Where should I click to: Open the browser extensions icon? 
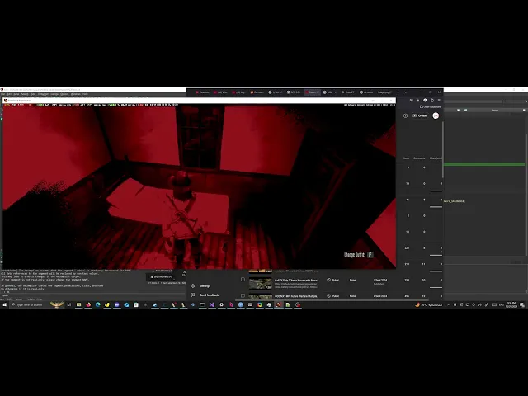point(432,101)
